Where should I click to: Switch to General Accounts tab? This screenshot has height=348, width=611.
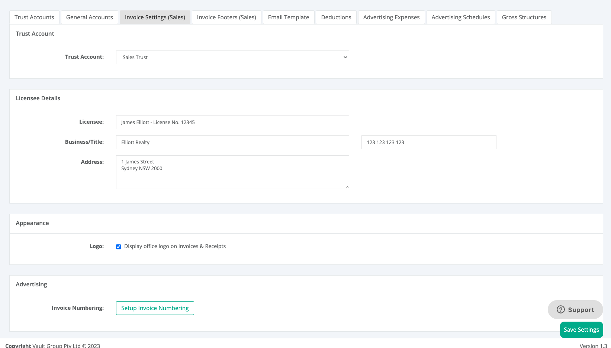tap(90, 17)
